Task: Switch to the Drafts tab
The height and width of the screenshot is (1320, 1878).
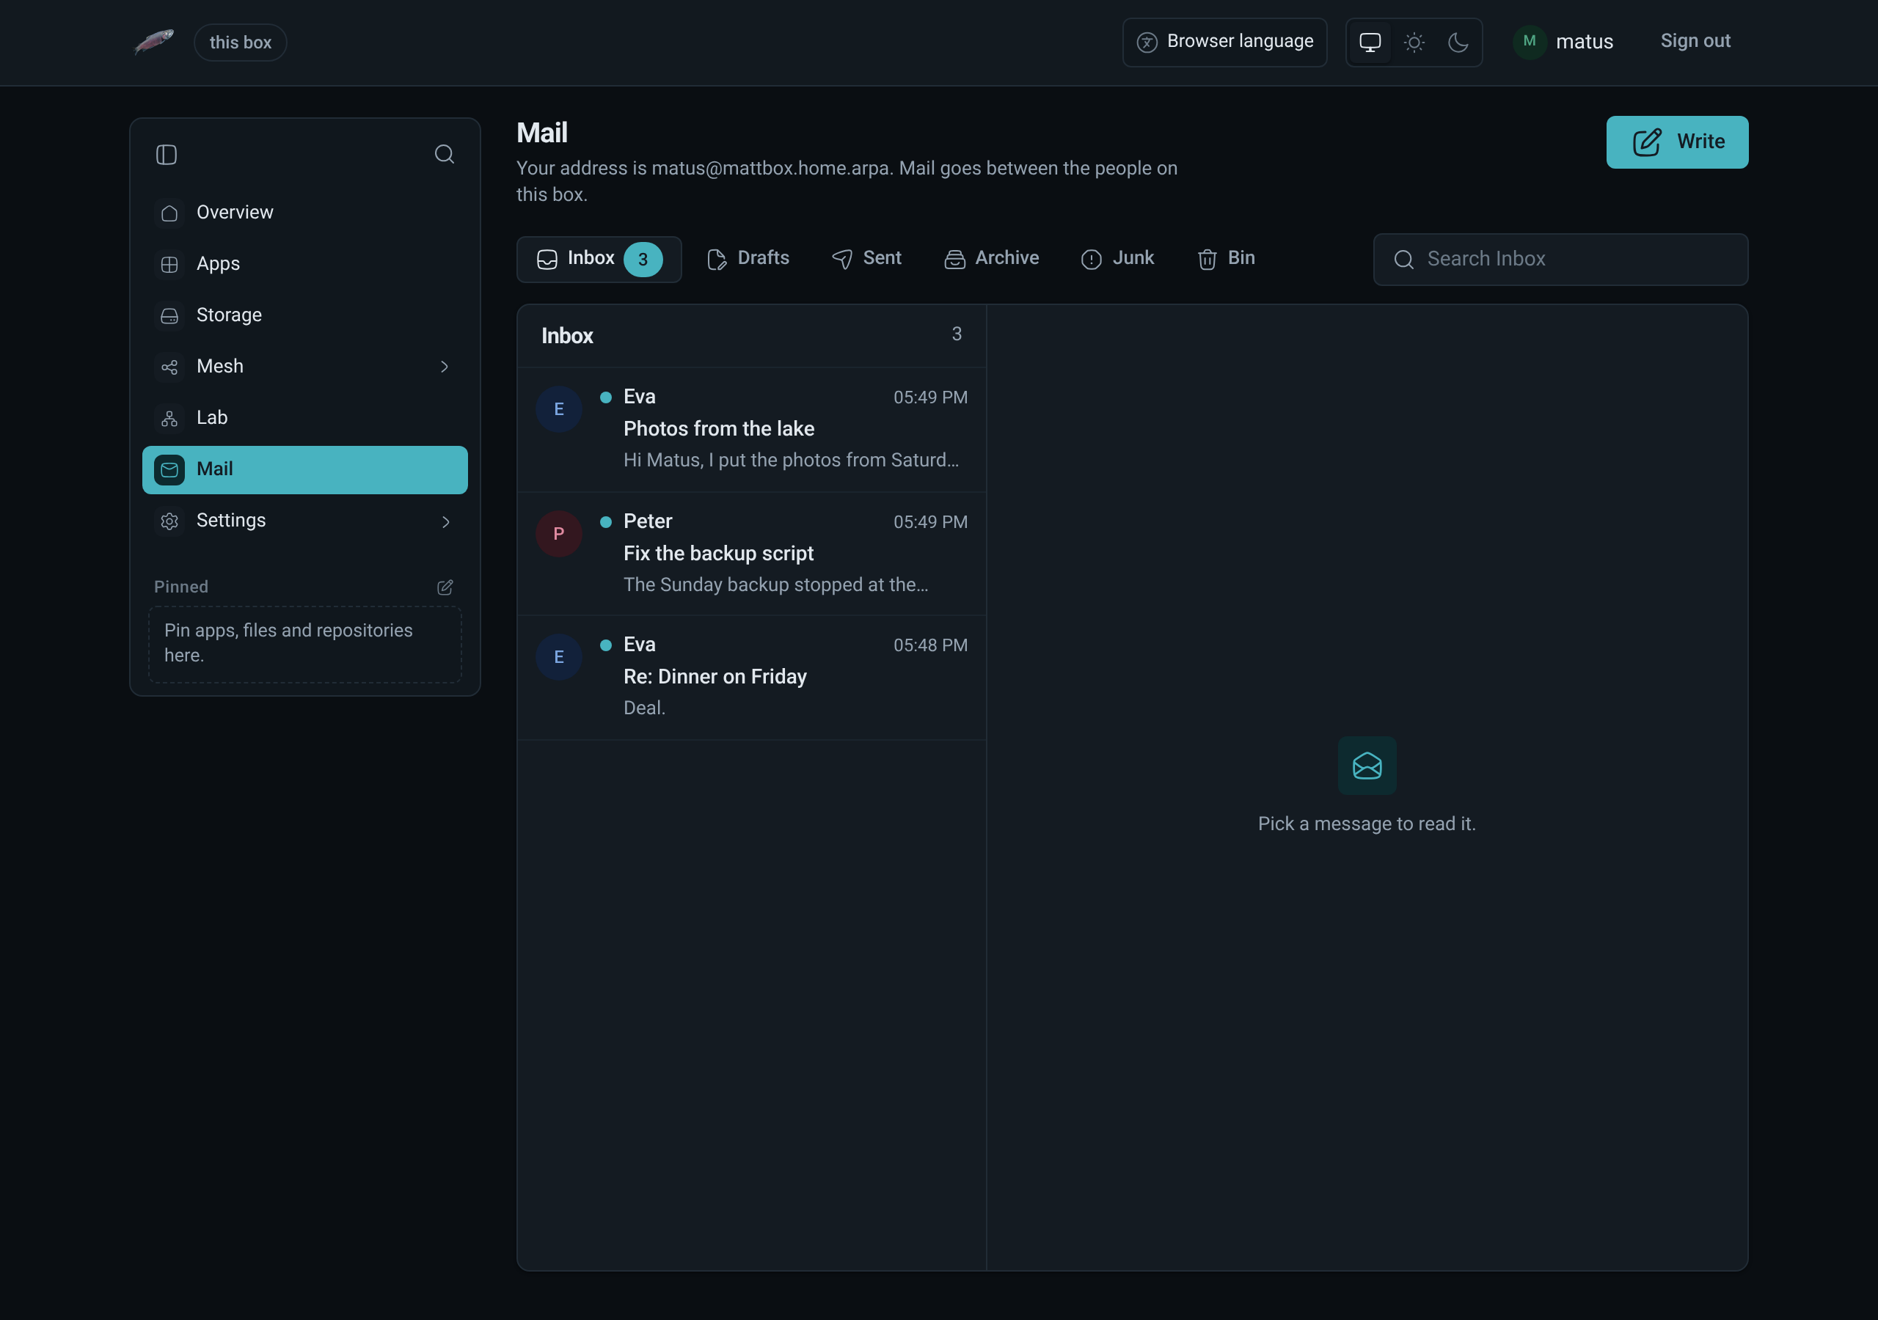Action: [x=748, y=258]
